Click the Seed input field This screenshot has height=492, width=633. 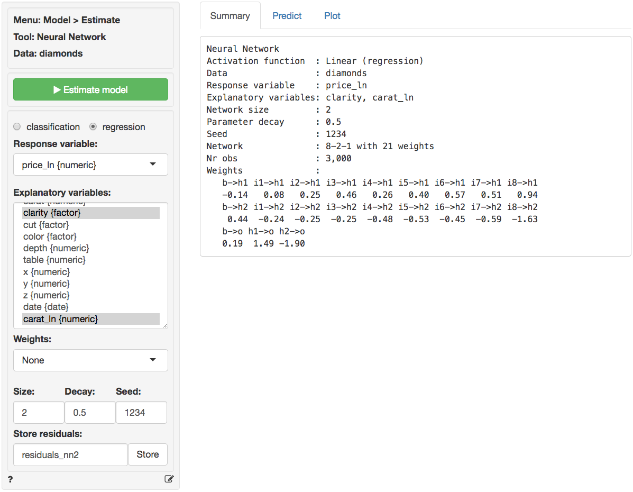click(141, 413)
